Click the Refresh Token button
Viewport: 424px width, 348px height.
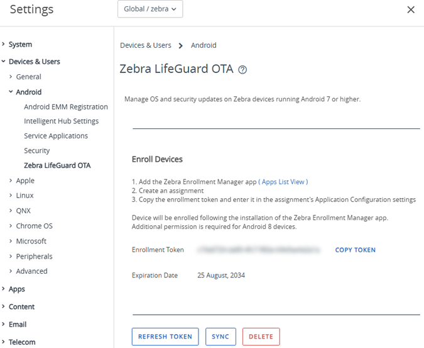click(165, 337)
